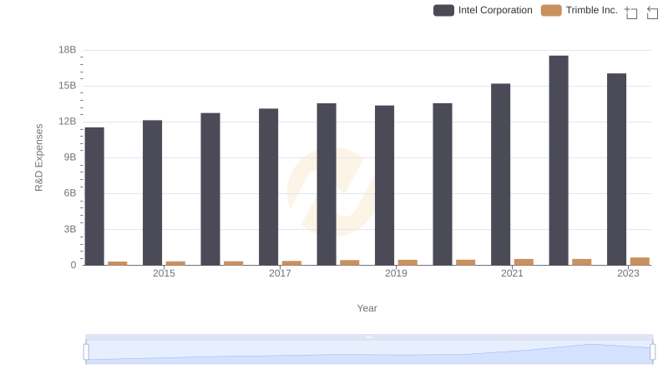Image resolution: width=668 pixels, height=384 pixels.
Task: Click the 3B y-axis label
Action: coord(70,229)
